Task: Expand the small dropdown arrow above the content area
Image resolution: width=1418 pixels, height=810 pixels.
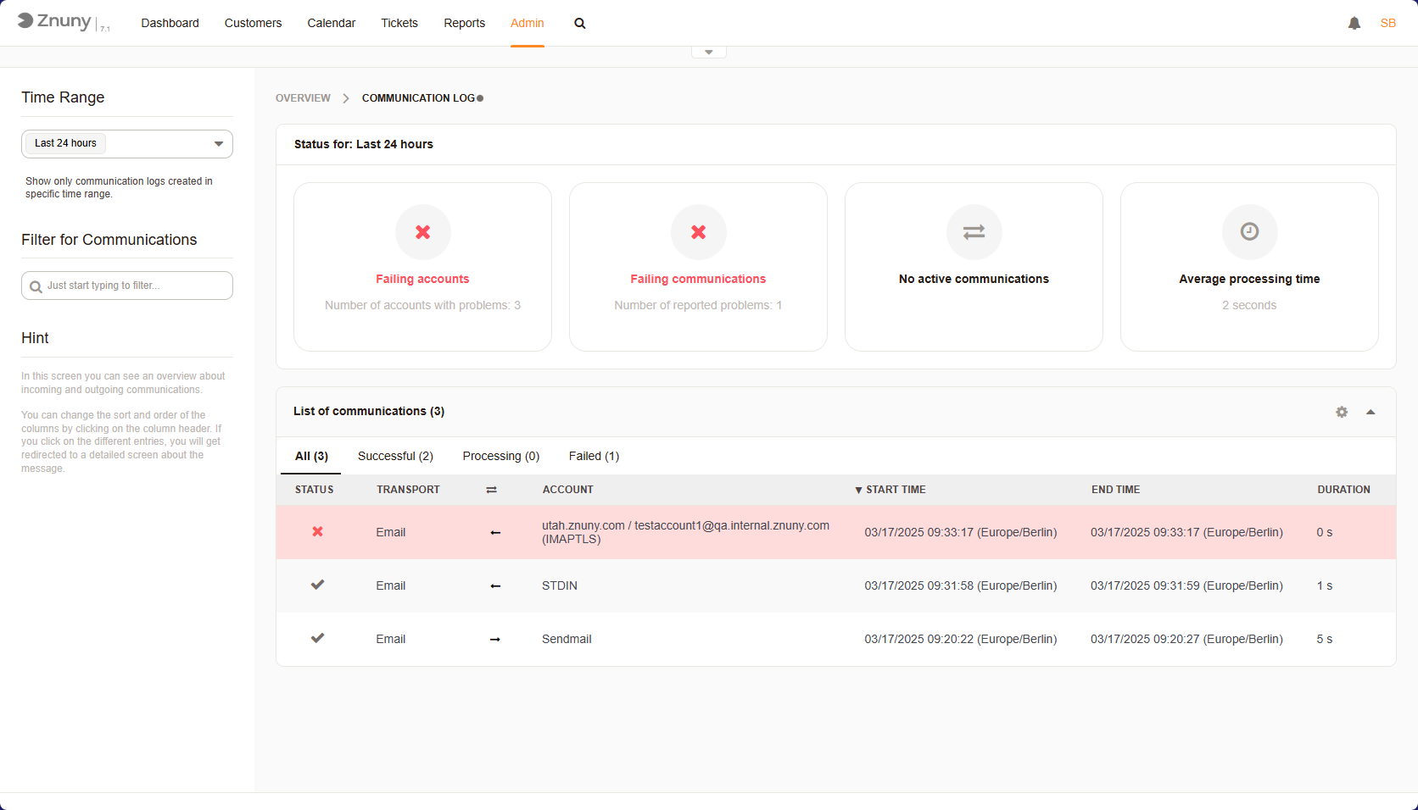Action: [x=709, y=51]
